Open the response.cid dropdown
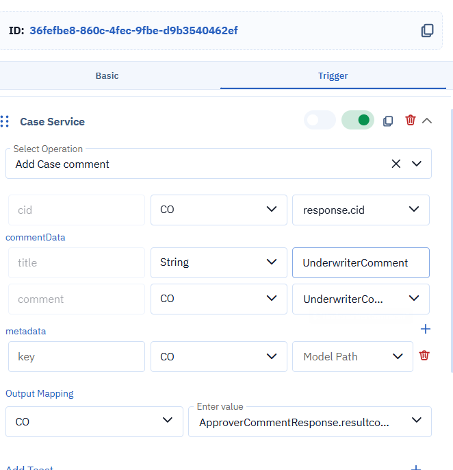 (x=361, y=210)
